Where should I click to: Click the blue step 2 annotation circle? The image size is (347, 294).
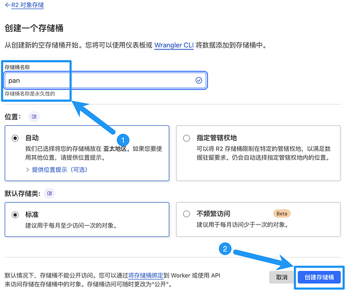(225, 249)
